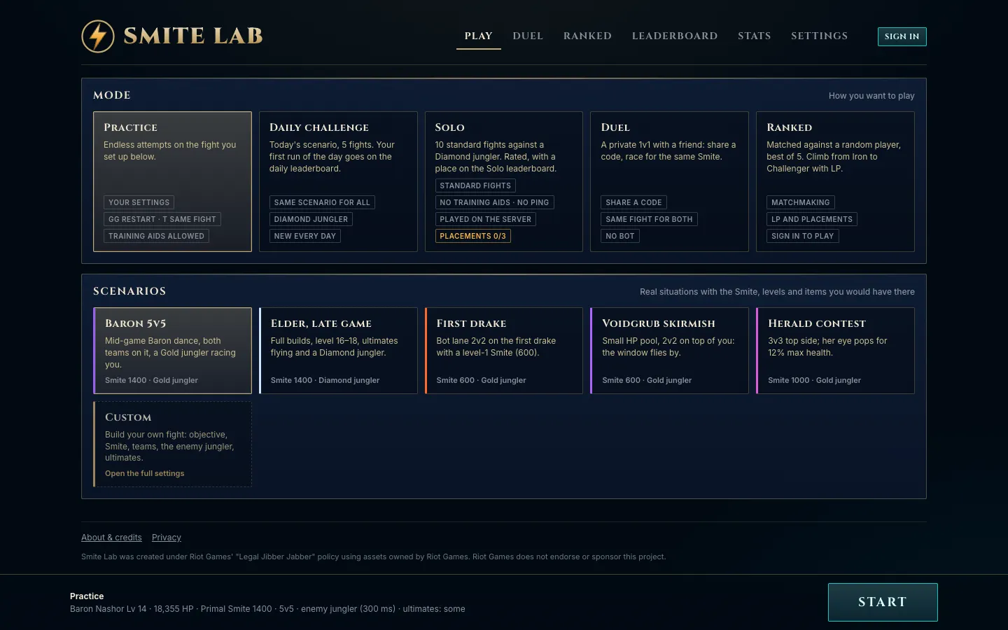Click the Smite Lab lightning bolt logo
1008x630 pixels.
pyautogui.click(x=98, y=36)
